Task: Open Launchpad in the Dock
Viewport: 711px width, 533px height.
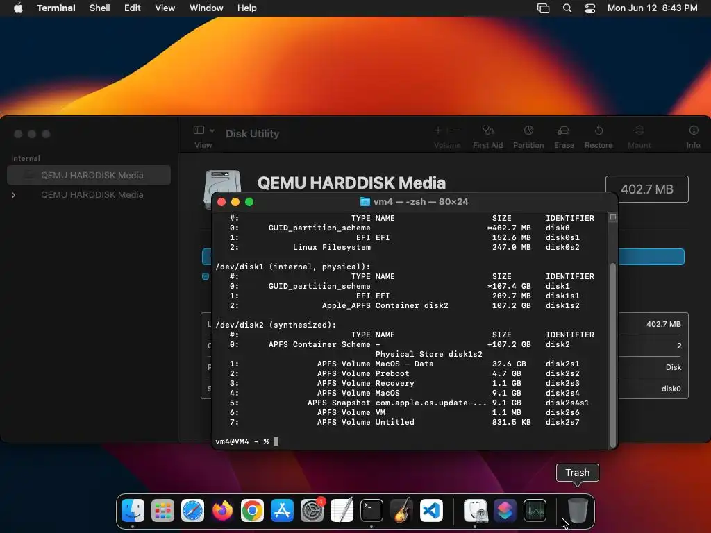Action: click(x=162, y=510)
